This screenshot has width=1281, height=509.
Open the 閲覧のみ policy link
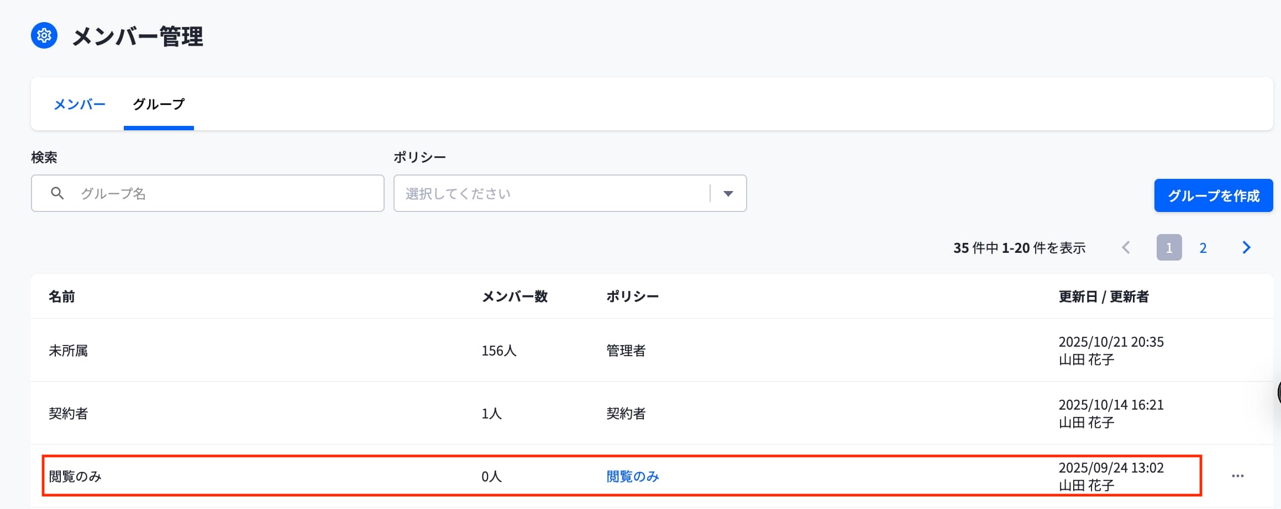point(633,476)
